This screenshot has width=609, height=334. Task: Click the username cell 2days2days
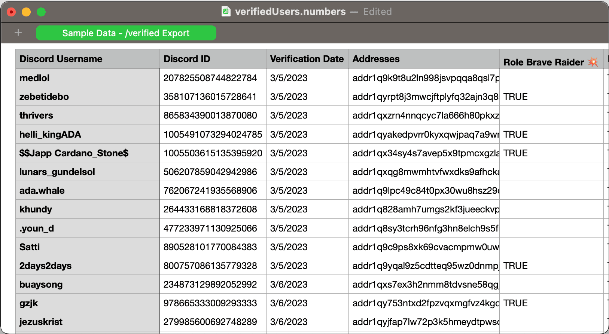click(88, 266)
